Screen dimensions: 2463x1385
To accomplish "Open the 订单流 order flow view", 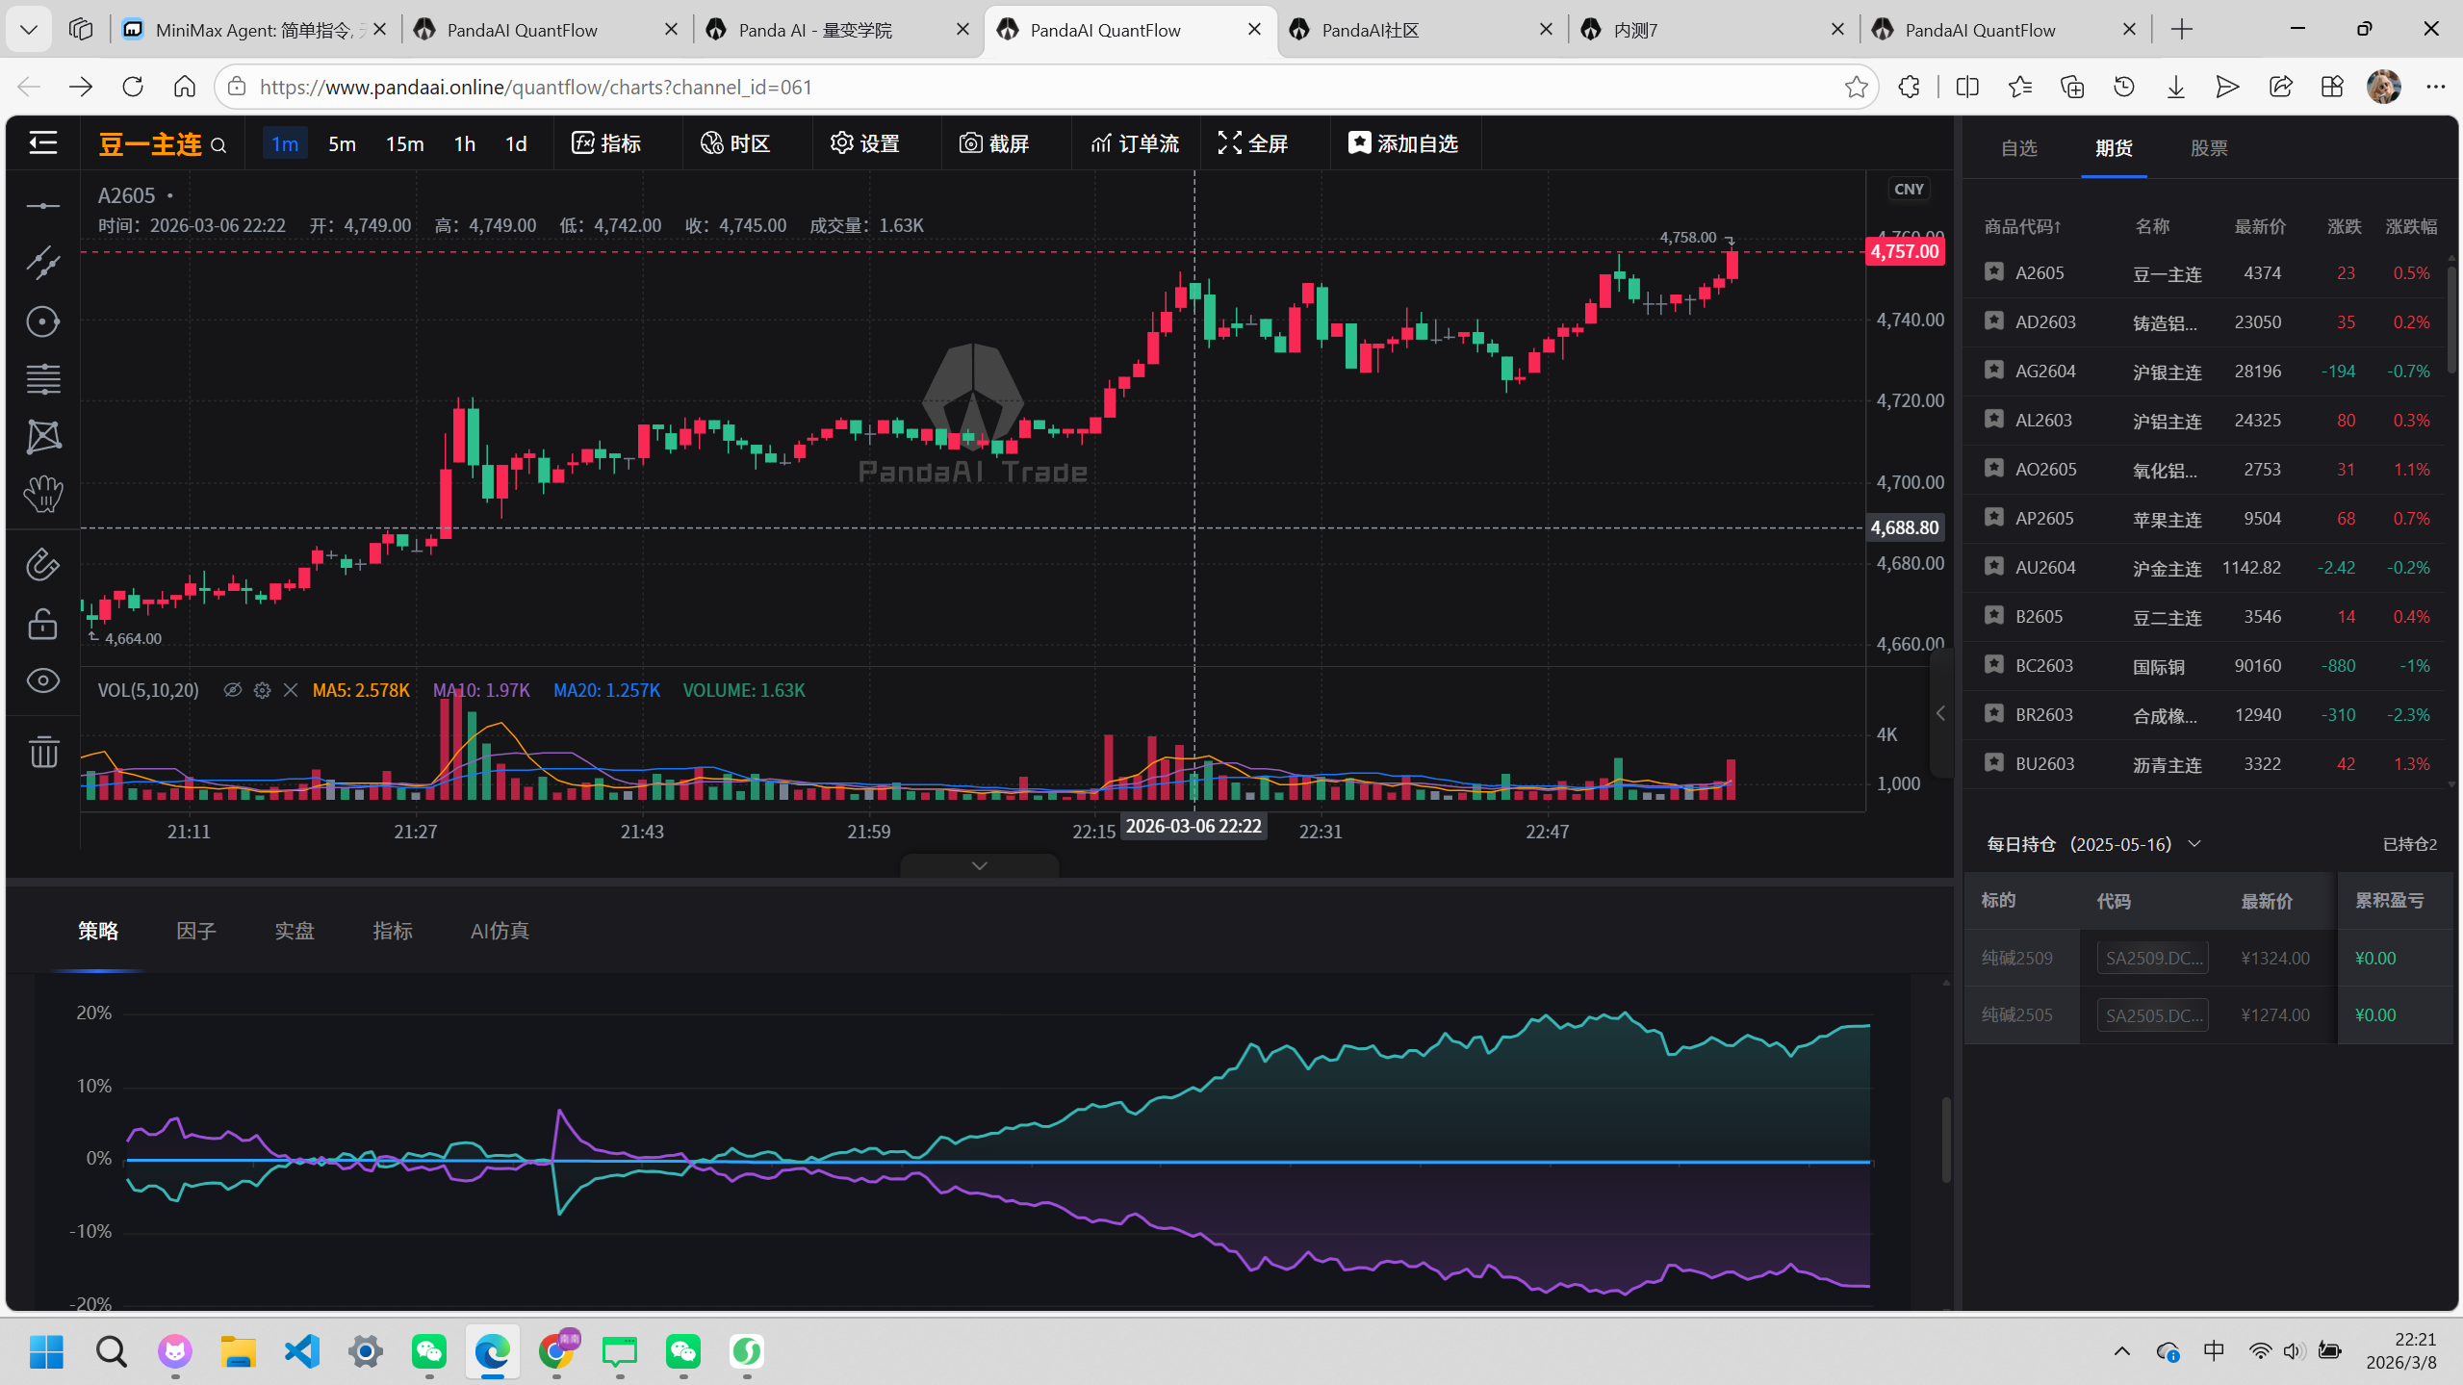I will [1135, 143].
